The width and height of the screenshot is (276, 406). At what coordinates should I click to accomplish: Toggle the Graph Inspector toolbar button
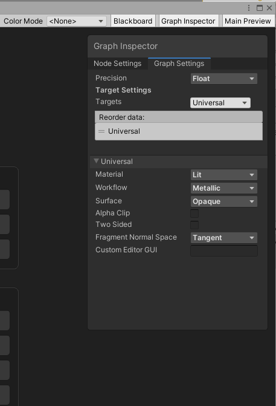(188, 21)
